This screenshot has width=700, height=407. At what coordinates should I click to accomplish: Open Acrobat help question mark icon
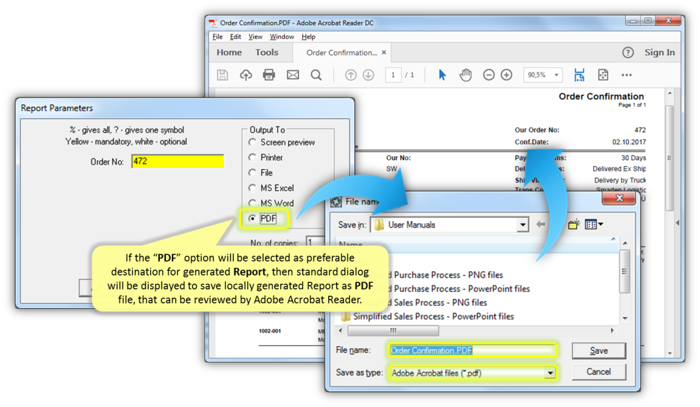(x=628, y=52)
